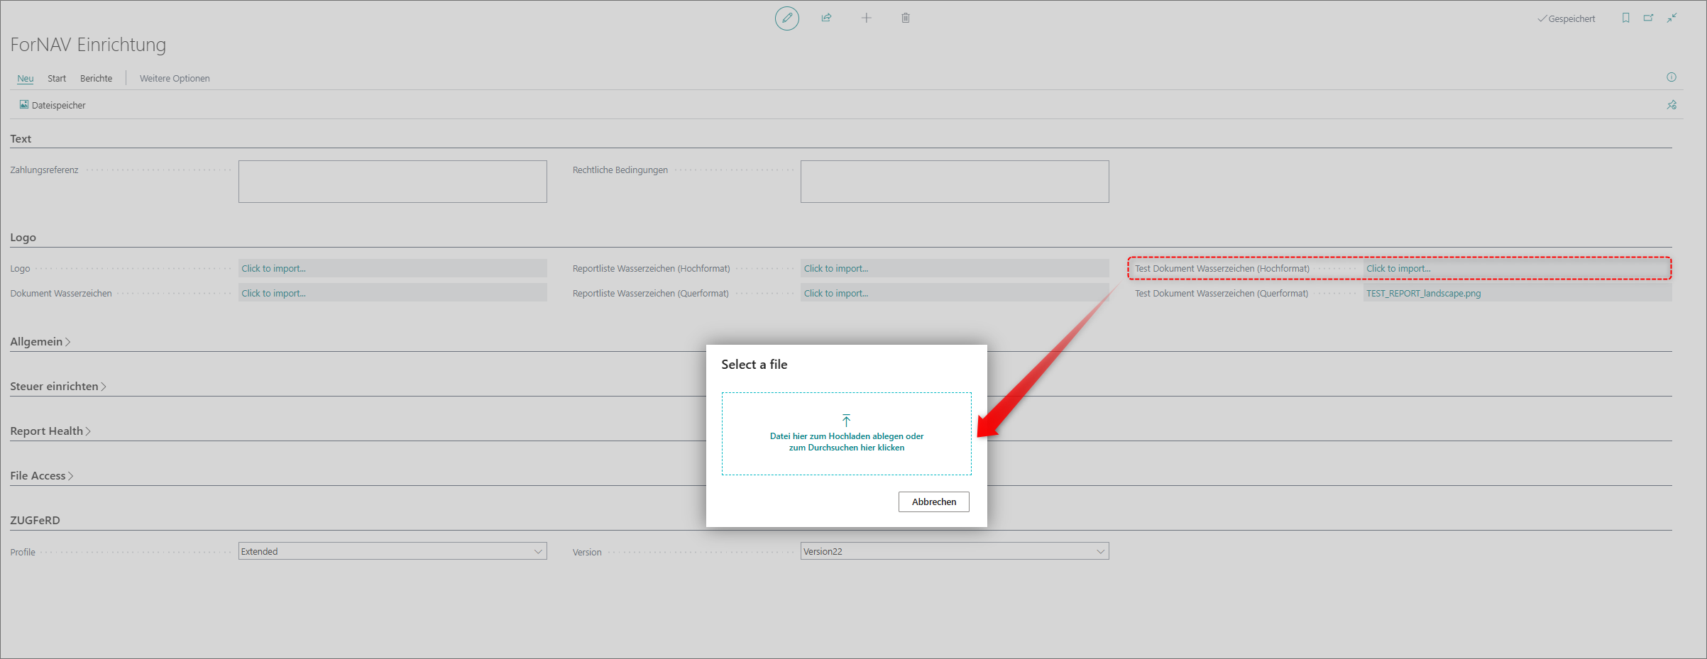1707x659 pixels.
Task: Click the Rechtliche Bedingungen text box
Action: tap(955, 182)
